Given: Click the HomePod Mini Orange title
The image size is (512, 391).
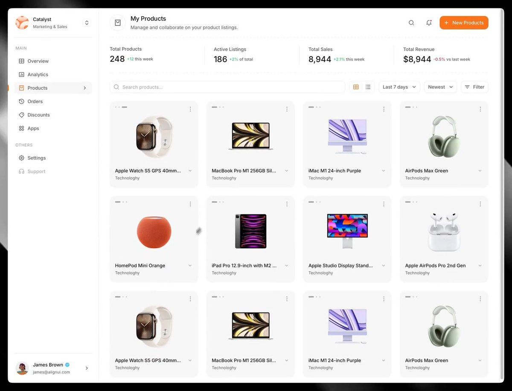Looking at the screenshot, I should [x=140, y=266].
